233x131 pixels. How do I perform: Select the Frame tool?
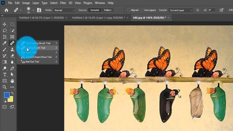pyautogui.click(x=12, y=37)
